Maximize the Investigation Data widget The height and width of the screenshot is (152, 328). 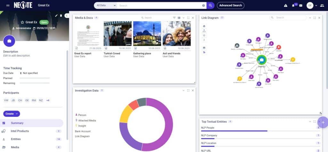(x=188, y=90)
